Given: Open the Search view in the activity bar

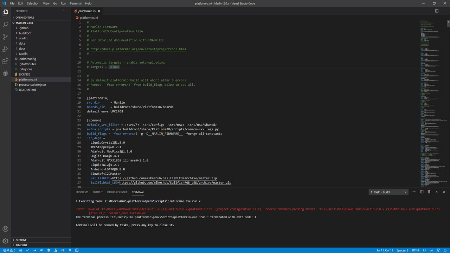Looking at the screenshot, I should click(x=5, y=25).
